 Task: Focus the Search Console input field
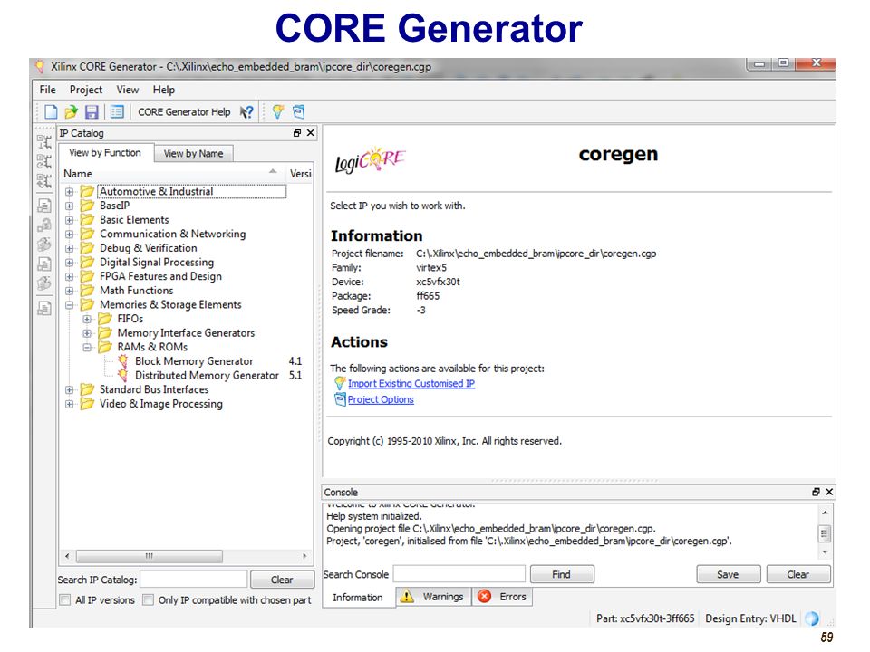click(459, 574)
